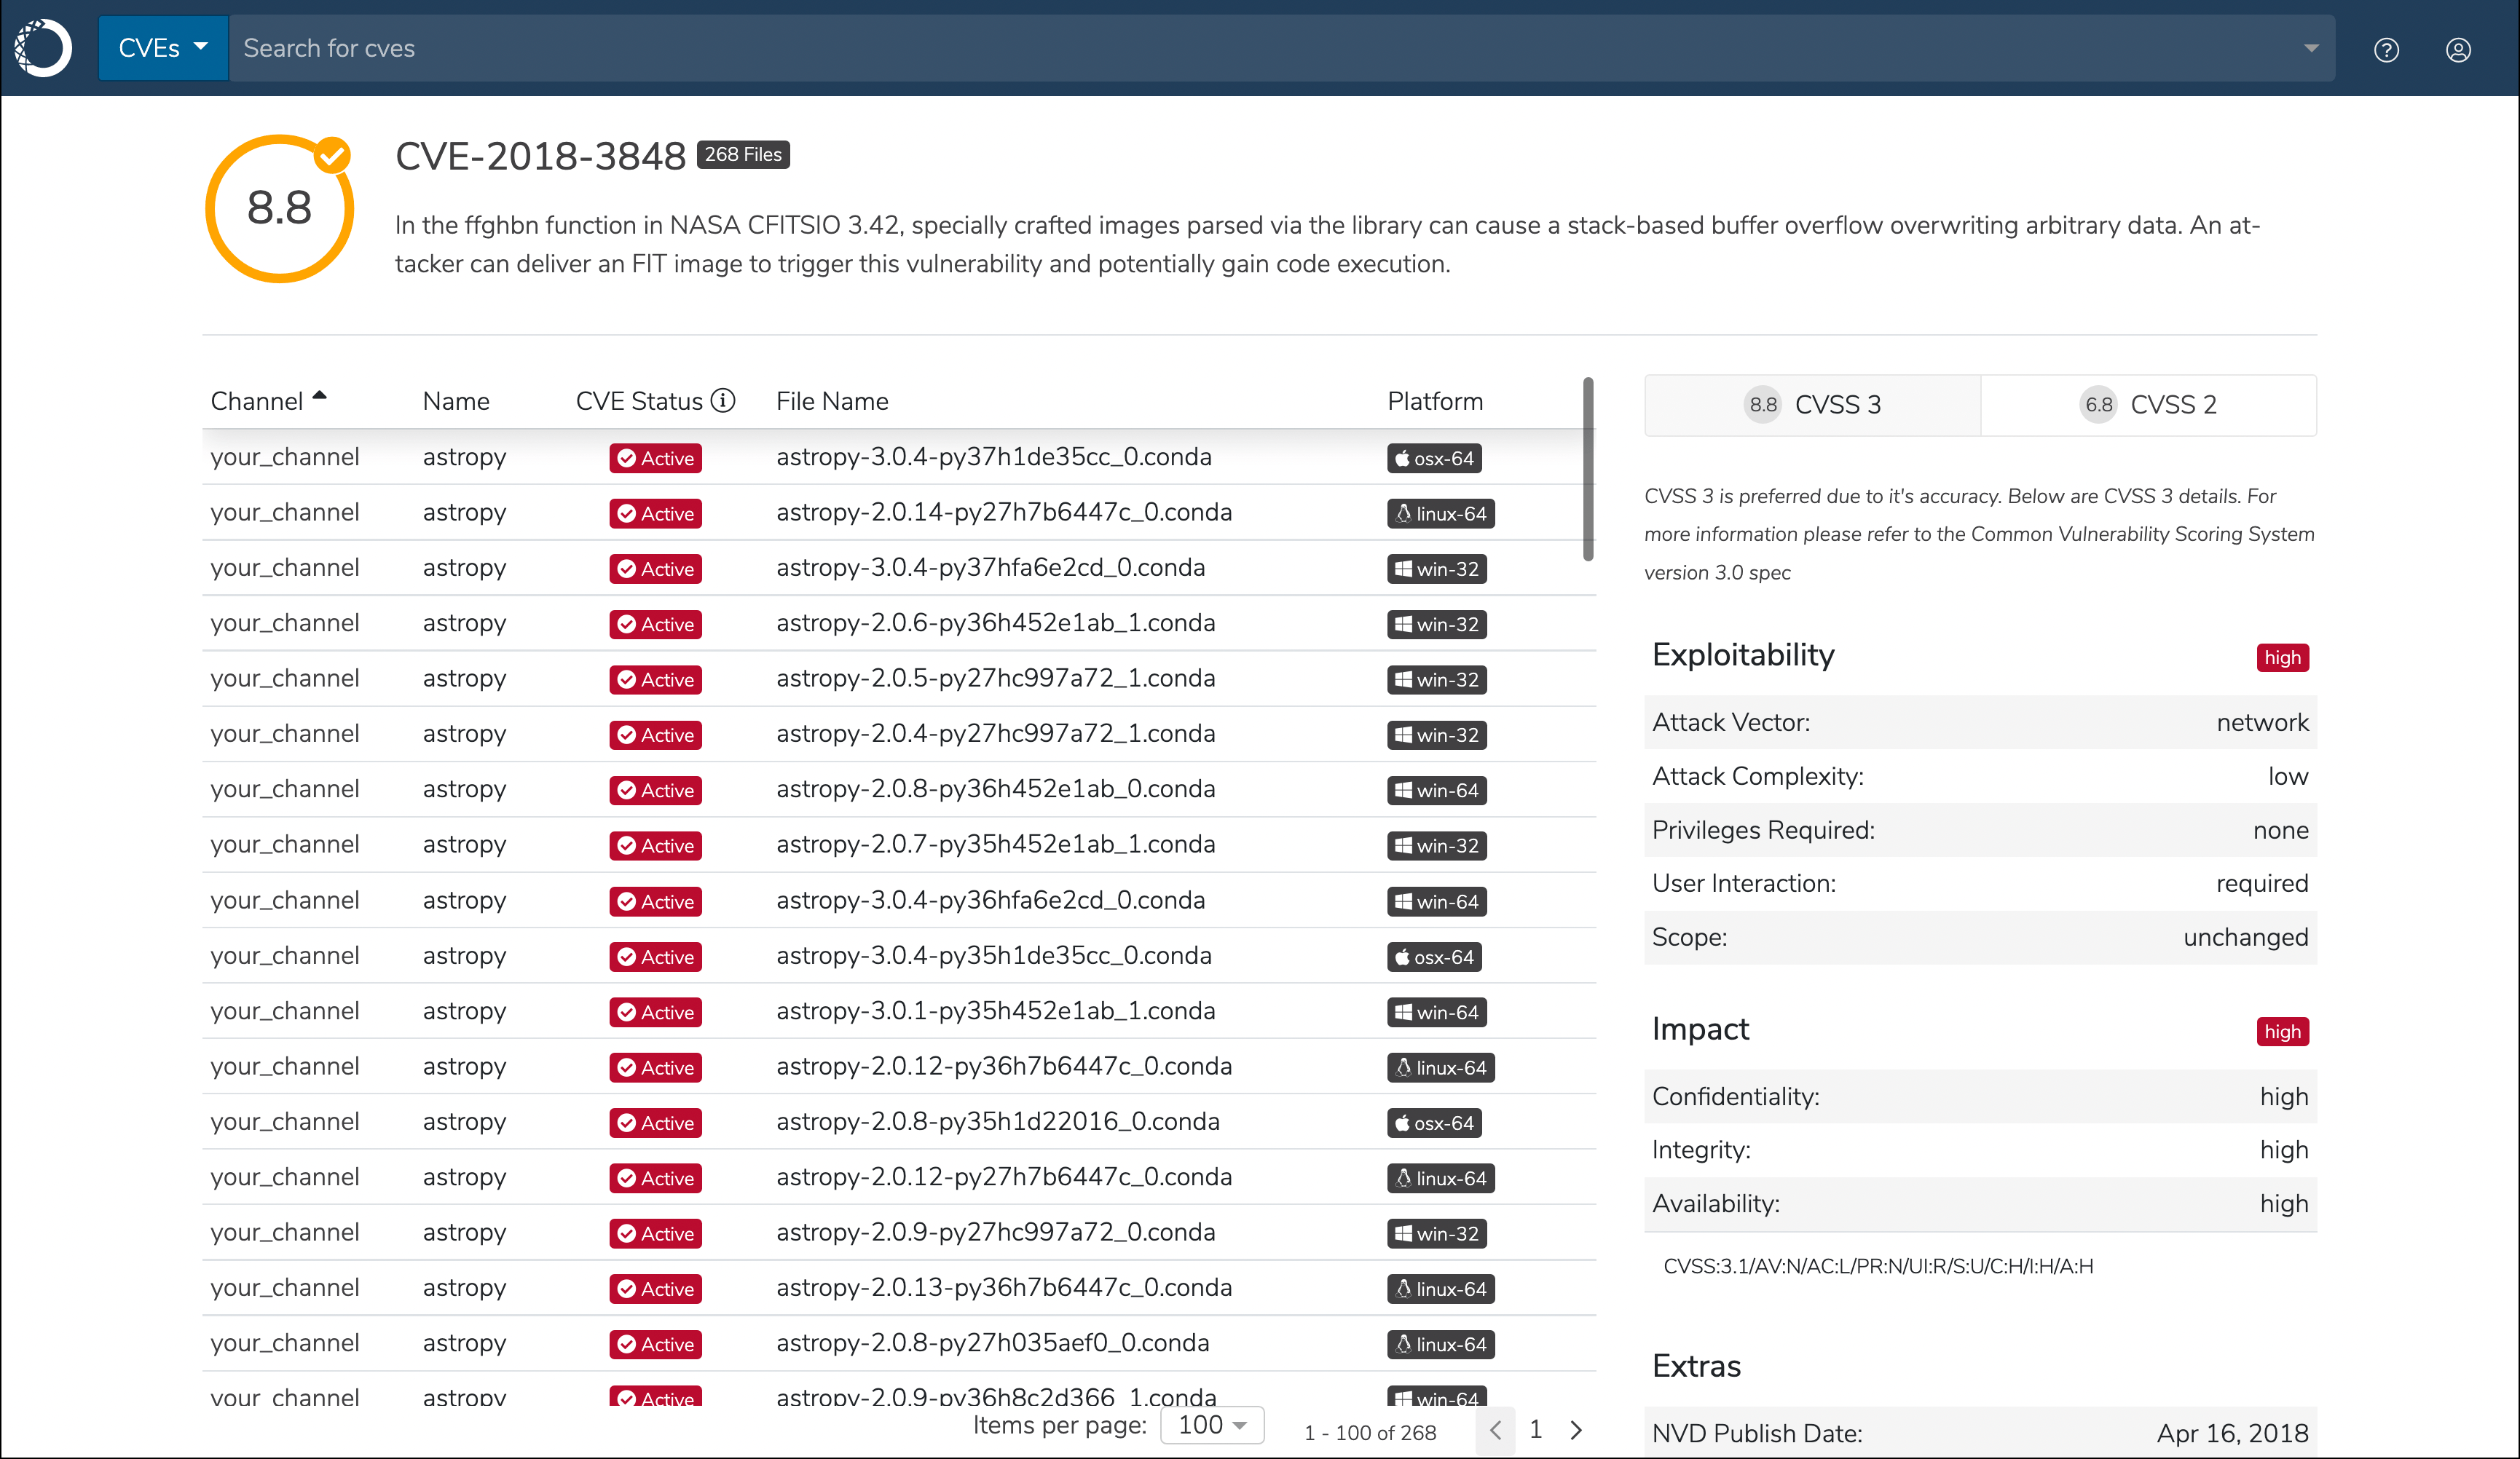This screenshot has height=1459, width=2520.
Task: Click the linux-64 badge for astropy-2.0.14-py27h7b6447c_0
Action: coord(1440,514)
